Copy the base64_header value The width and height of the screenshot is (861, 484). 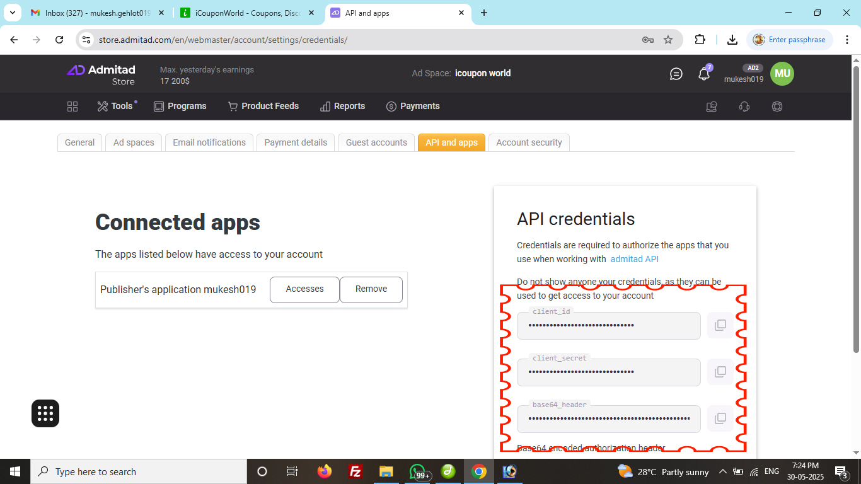point(720,418)
